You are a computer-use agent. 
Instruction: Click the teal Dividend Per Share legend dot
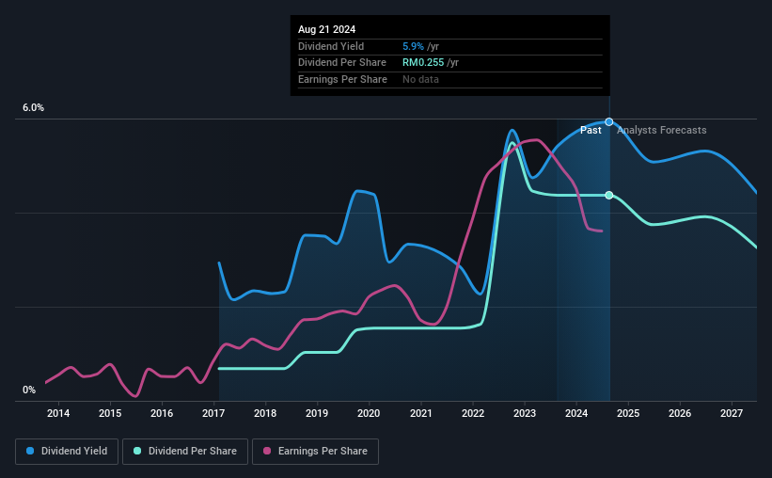coord(137,451)
